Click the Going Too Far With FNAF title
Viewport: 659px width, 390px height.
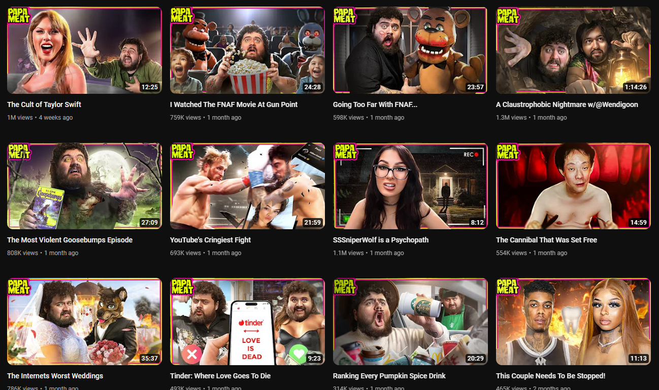375,104
